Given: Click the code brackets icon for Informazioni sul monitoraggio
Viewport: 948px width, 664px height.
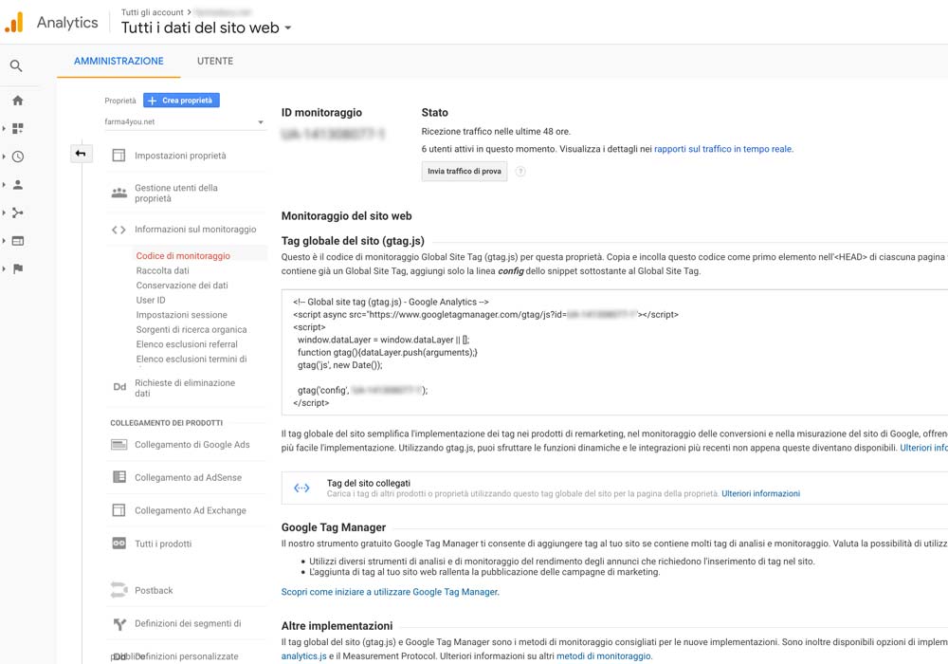Looking at the screenshot, I should pos(118,230).
